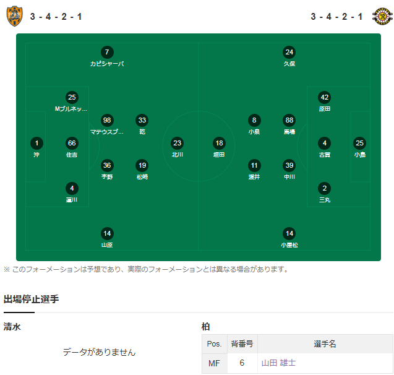Select Kashiwa forward number 18 垣田
The width and height of the screenshot is (394, 375).
click(x=219, y=144)
